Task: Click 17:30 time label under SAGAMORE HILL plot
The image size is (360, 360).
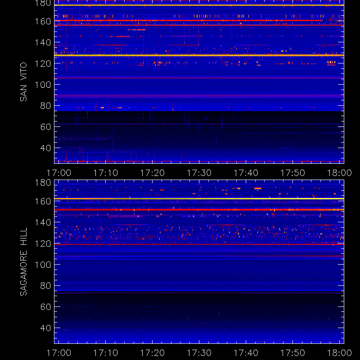Action: [199, 353]
